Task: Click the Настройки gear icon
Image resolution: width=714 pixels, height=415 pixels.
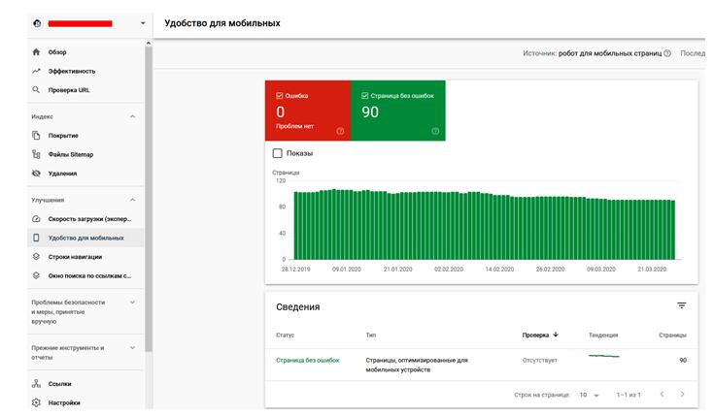Action: [x=37, y=402]
